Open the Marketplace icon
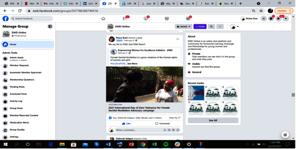Image resolution: width=296 pixels, height=149 pixels. click(x=167, y=18)
